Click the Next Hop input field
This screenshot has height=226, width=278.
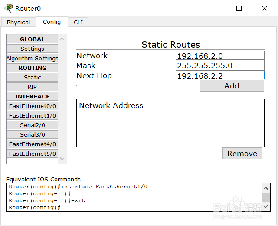(x=220, y=75)
